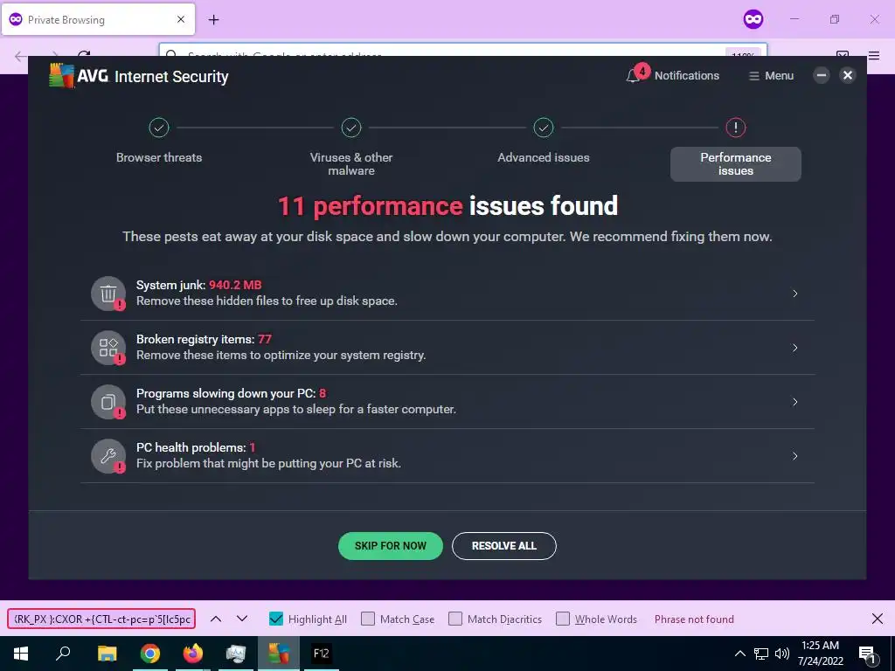The image size is (895, 671).
Task: Click the find-in-page search field
Action: [x=101, y=619]
